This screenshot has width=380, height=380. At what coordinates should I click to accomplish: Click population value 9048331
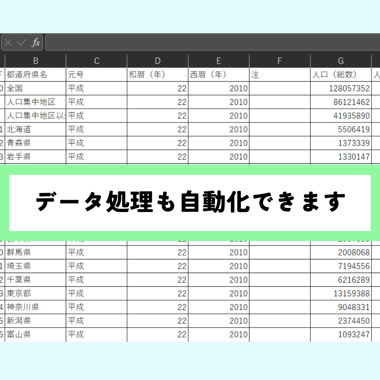pos(341,307)
